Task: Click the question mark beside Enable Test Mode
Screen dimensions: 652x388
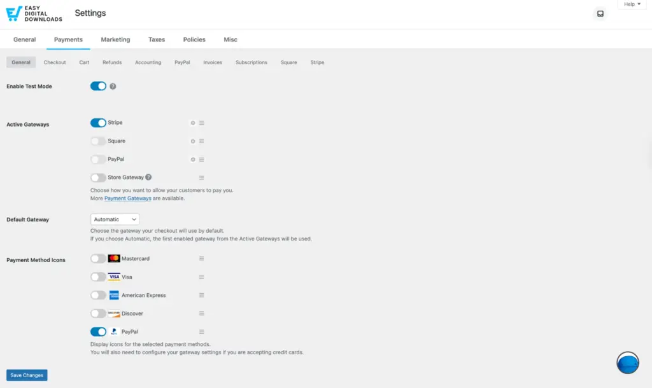Action: point(112,86)
